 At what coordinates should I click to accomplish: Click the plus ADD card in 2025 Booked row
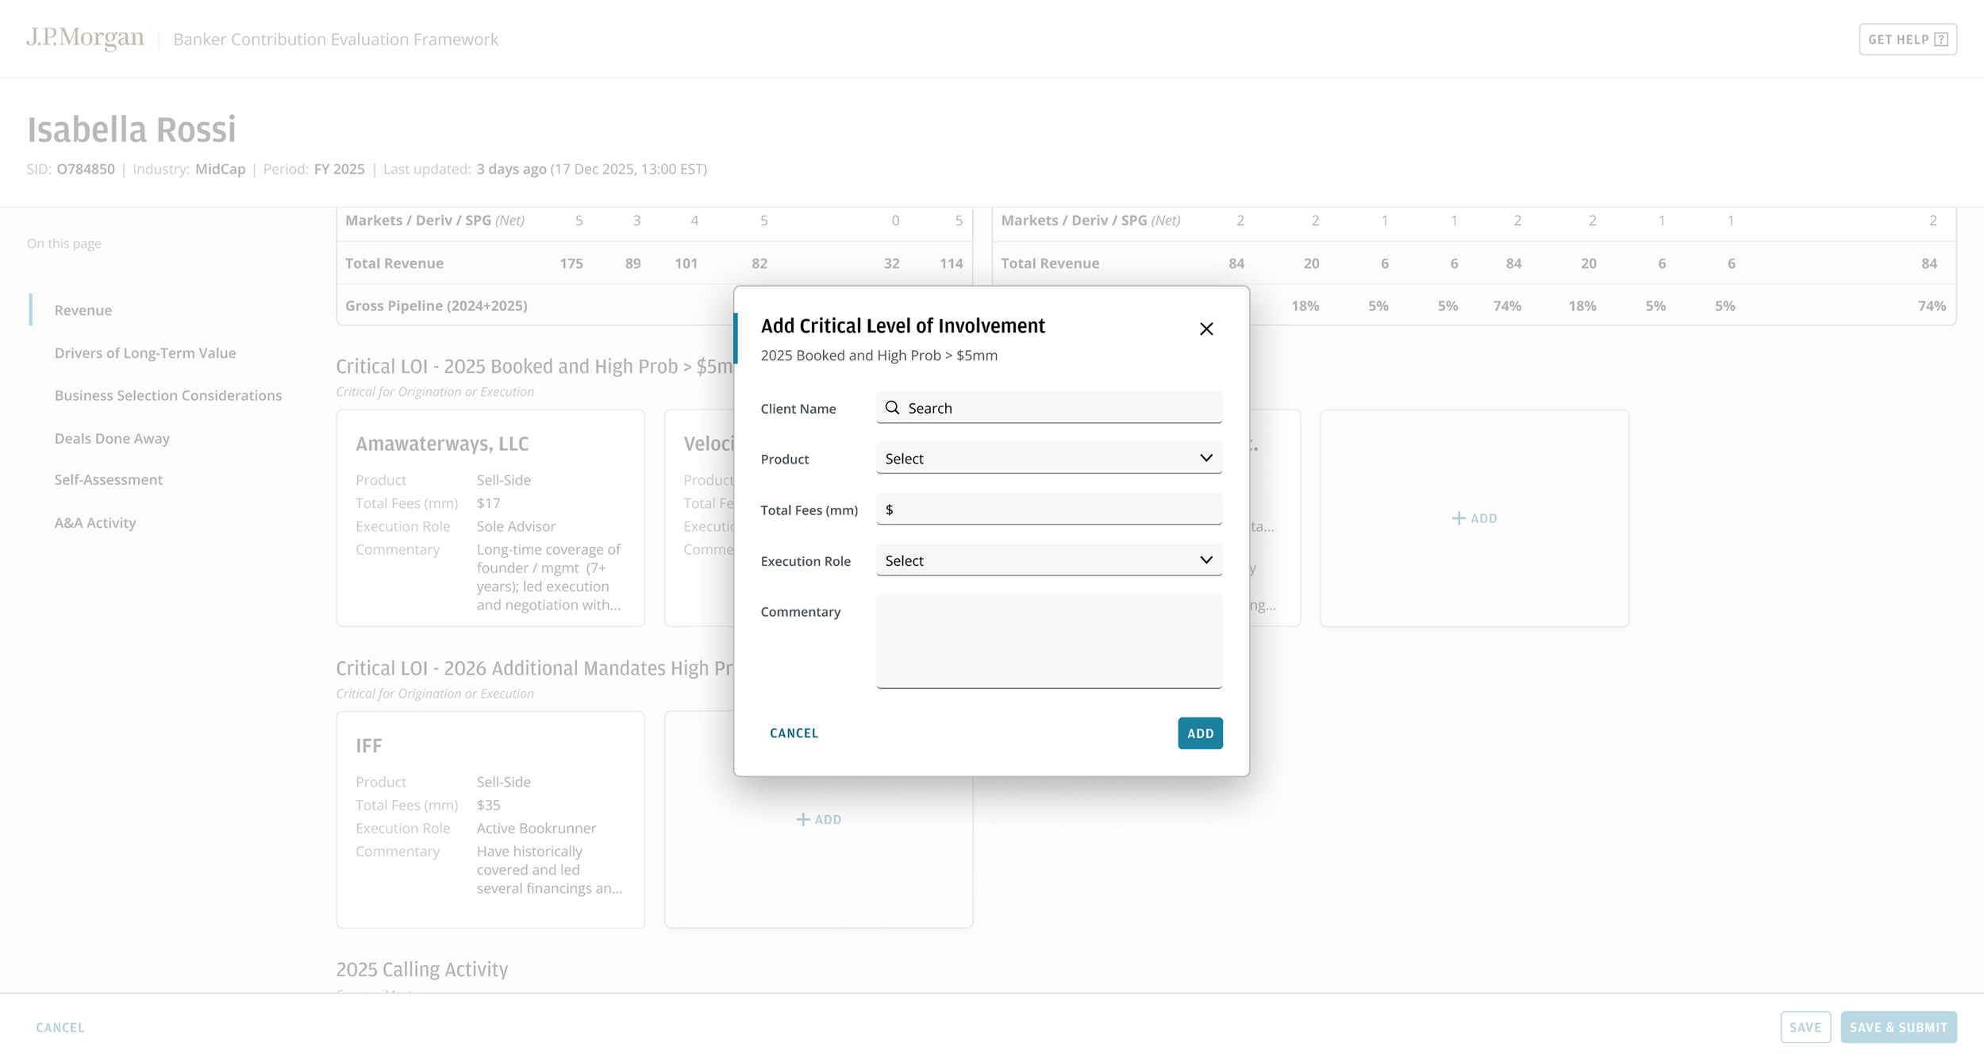[x=1475, y=518]
